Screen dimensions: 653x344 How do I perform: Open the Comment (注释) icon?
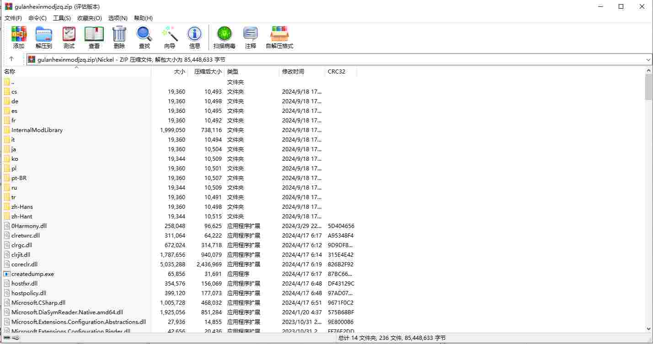(251, 34)
